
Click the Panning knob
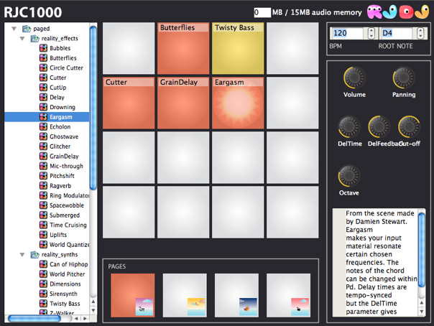pos(403,78)
